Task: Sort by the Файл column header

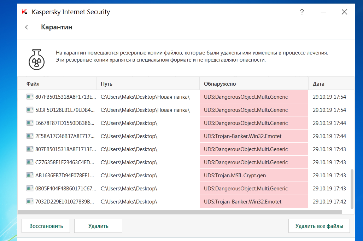Action: tap(33, 84)
